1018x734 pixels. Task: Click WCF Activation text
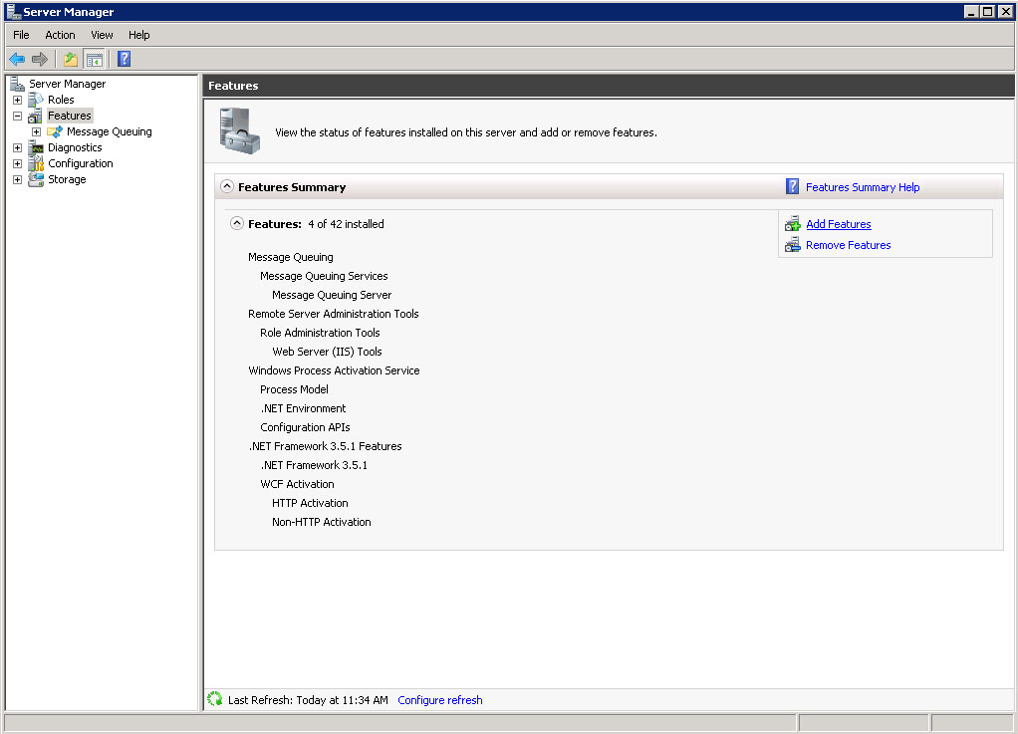tap(297, 484)
